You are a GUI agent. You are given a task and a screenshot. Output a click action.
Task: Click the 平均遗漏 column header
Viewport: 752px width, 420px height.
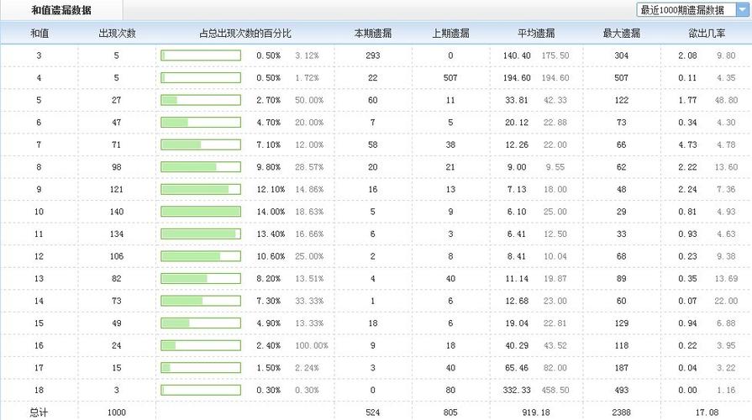536,33
